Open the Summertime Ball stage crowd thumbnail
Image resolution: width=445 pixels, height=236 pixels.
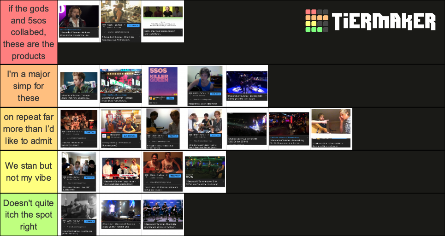(x=121, y=86)
